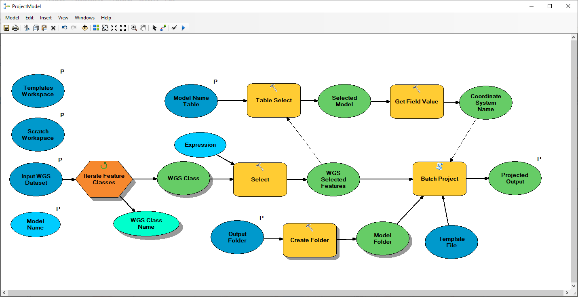Click the vertical scrollbar down arrow
This screenshot has height=297, width=578.
574,286
